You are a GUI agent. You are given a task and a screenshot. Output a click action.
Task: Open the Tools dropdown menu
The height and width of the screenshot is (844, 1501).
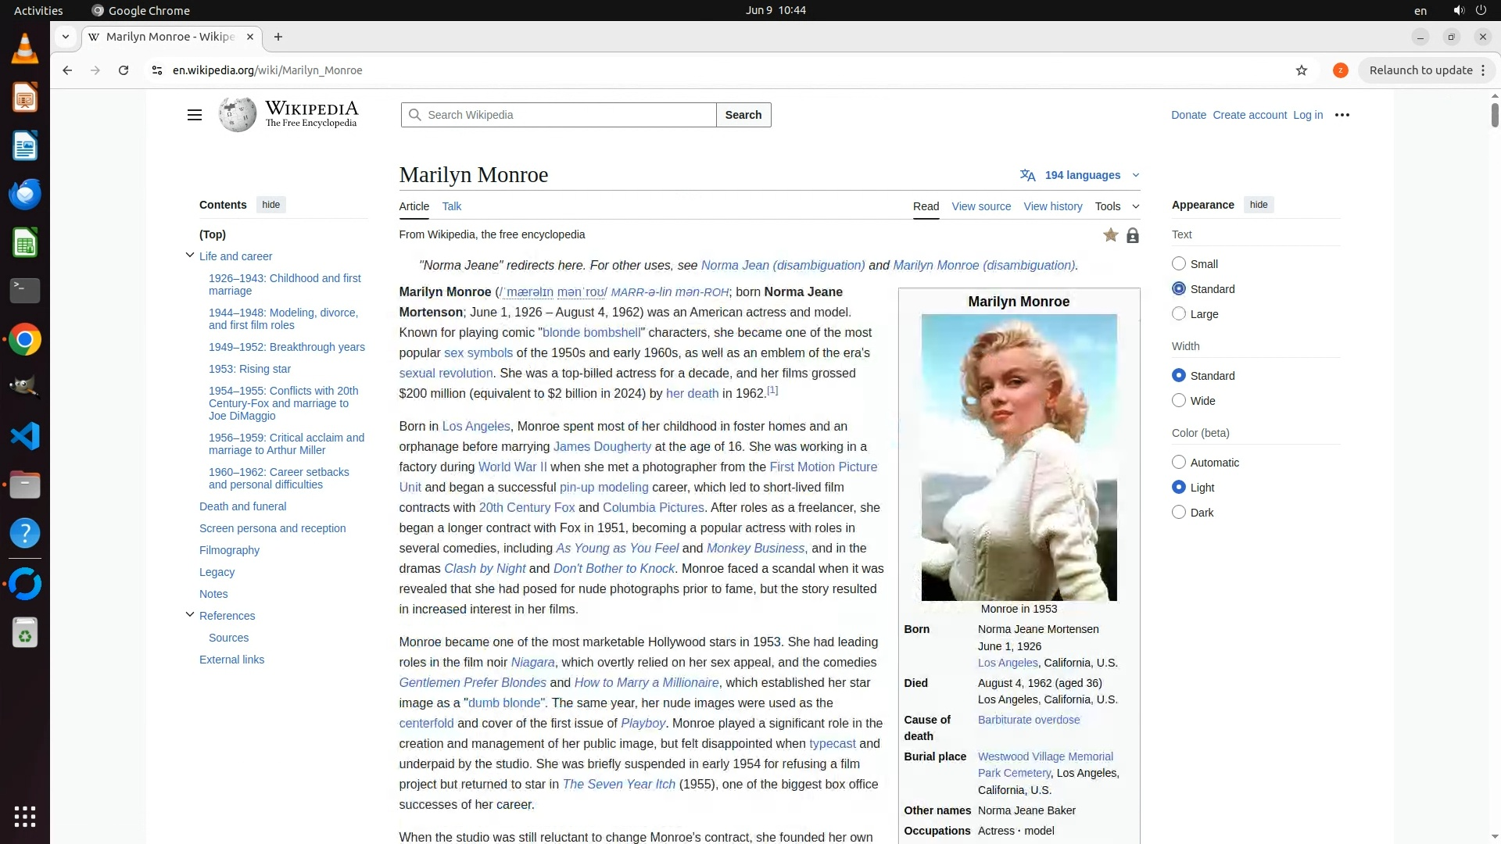point(1116,206)
